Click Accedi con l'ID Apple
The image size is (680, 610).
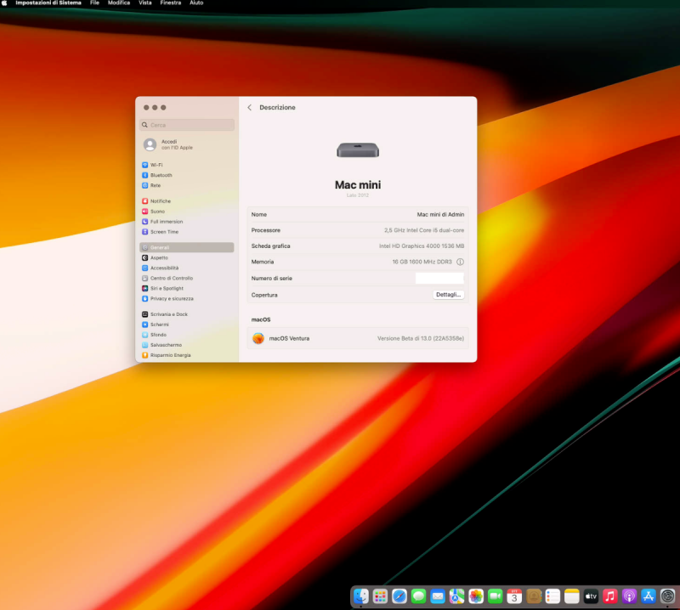point(176,144)
